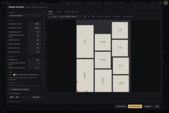
Task: Select the F4_BOTTOM panel on the plate
Action: pyautogui.click(x=103, y=42)
